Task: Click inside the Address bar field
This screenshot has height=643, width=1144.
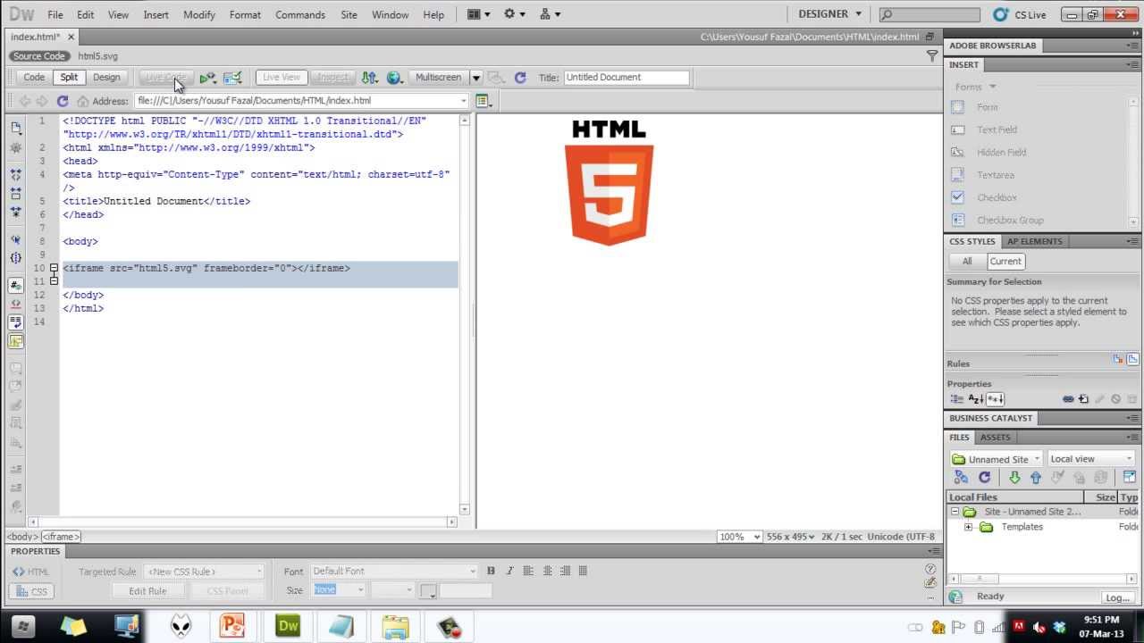Action: coord(295,100)
